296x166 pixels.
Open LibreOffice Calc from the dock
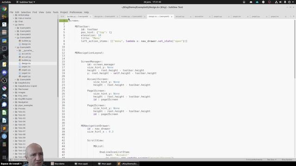coord(4,113)
